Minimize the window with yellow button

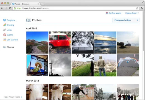5,3
